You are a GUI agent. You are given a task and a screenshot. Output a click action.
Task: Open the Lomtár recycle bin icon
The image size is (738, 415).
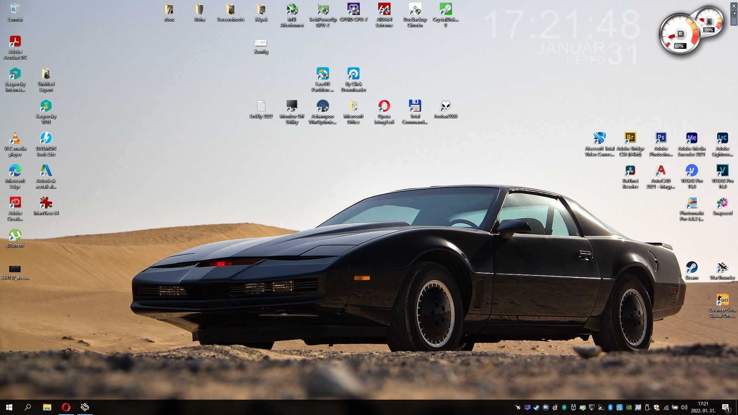[15, 12]
